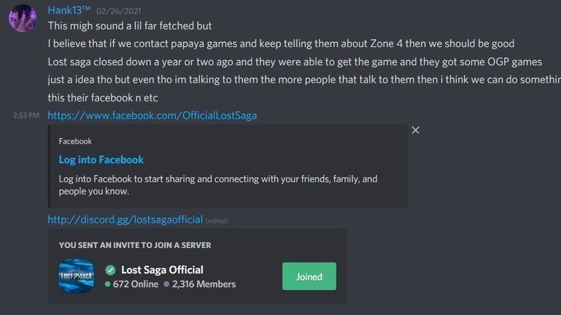Open the Hank13™ username profile
Viewport: 561px width, 315px height.
pos(69,10)
